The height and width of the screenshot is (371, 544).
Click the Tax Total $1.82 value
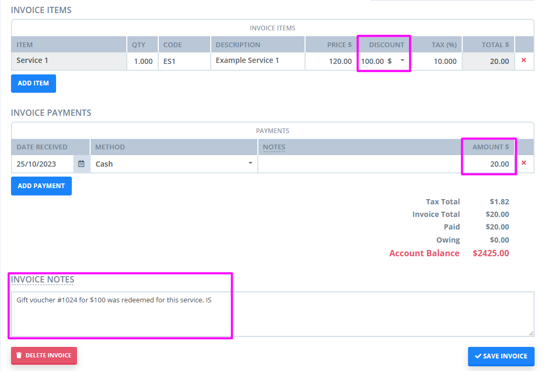click(x=499, y=202)
